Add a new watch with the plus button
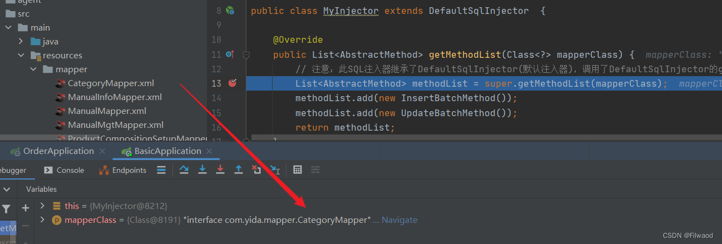 pos(25,208)
